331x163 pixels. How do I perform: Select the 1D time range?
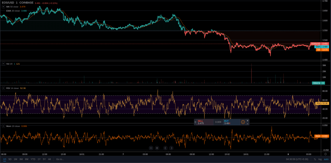click(x=5, y=159)
